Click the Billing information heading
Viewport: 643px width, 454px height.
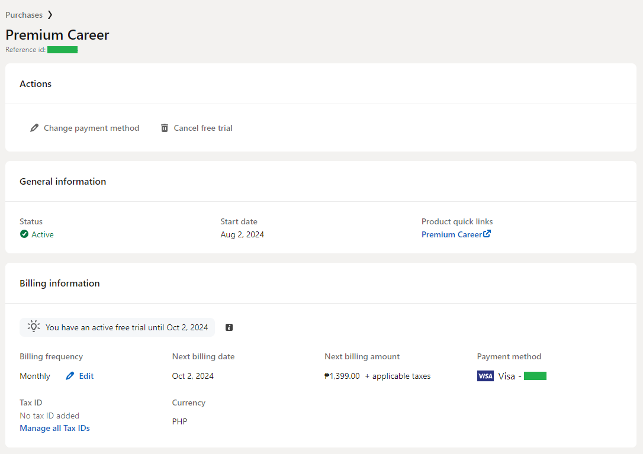pos(60,284)
